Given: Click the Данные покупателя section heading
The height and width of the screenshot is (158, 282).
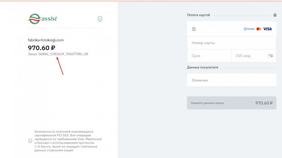Looking at the screenshot, I should coord(203,68).
